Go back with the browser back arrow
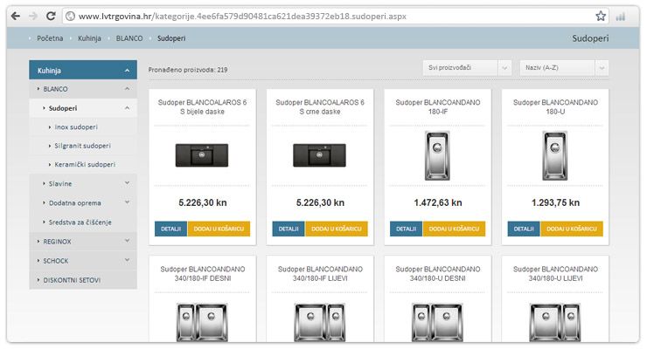This screenshot has width=647, height=349. click(16, 16)
